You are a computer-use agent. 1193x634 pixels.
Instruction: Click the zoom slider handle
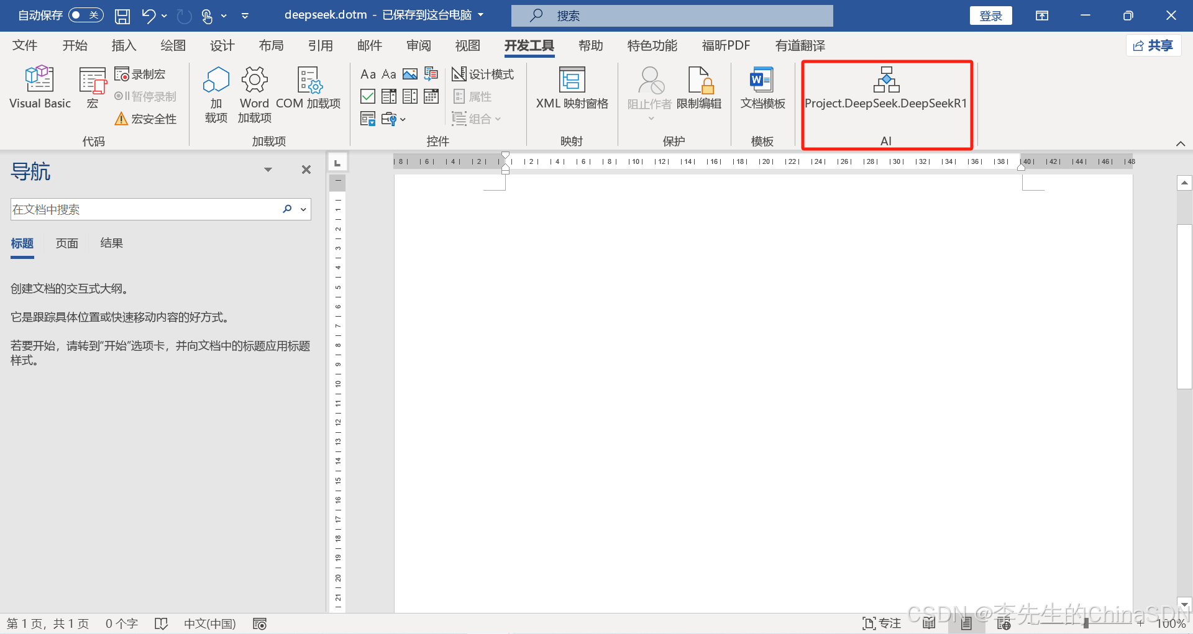1086,623
